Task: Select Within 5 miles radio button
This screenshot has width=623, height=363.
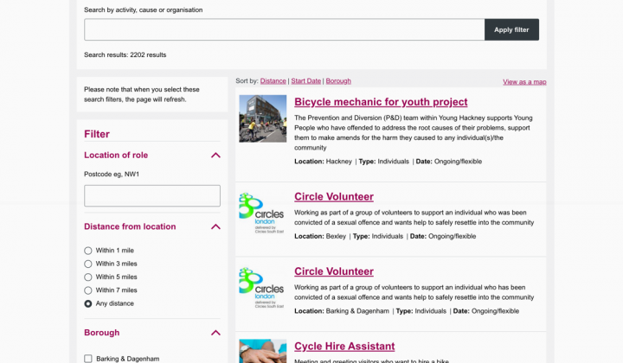Action: point(88,277)
